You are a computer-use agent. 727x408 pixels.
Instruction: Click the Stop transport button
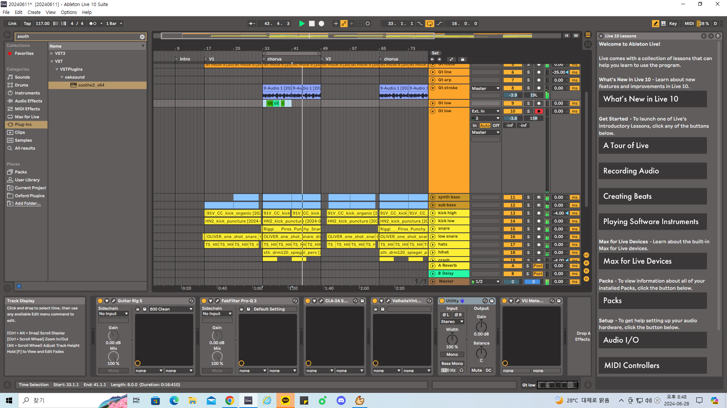312,23
